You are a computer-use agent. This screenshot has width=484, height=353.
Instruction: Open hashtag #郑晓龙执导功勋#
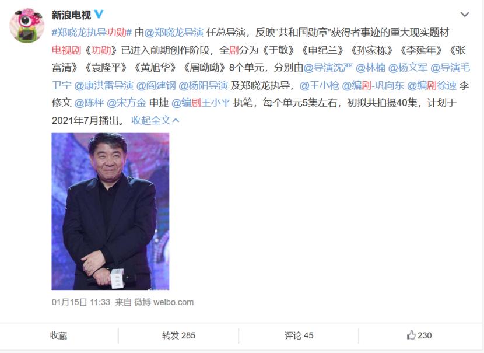(92, 32)
